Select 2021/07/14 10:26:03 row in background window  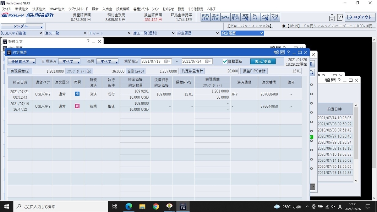(335, 118)
